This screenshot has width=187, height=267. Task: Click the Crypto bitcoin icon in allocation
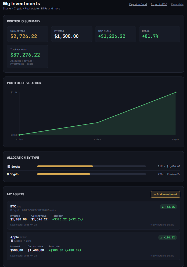tap(8, 174)
